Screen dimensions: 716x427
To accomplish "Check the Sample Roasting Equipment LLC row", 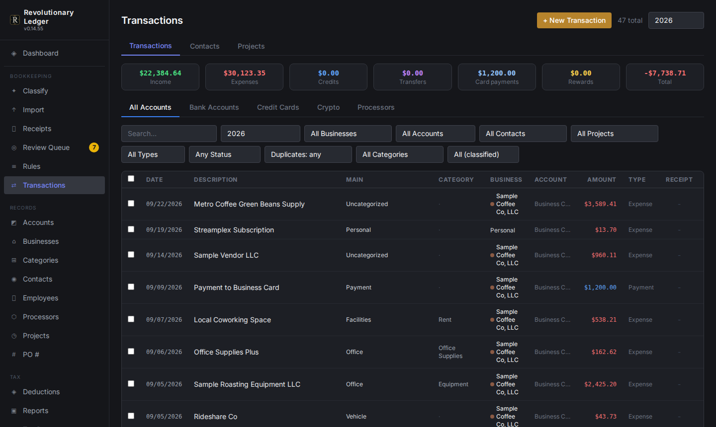I will (x=131, y=384).
